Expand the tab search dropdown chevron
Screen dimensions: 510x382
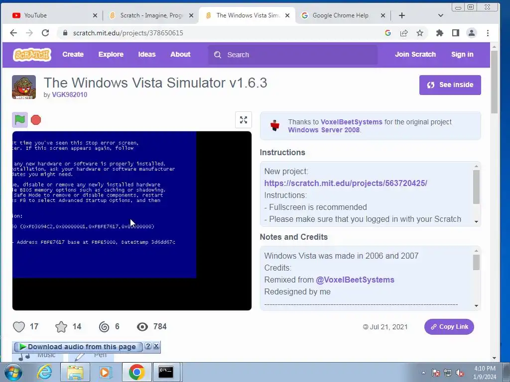click(x=440, y=15)
